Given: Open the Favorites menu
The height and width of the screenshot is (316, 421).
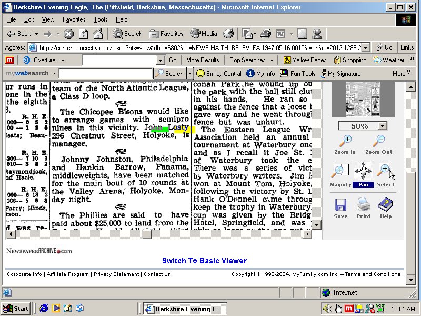Looking at the screenshot, I should coord(74,19).
